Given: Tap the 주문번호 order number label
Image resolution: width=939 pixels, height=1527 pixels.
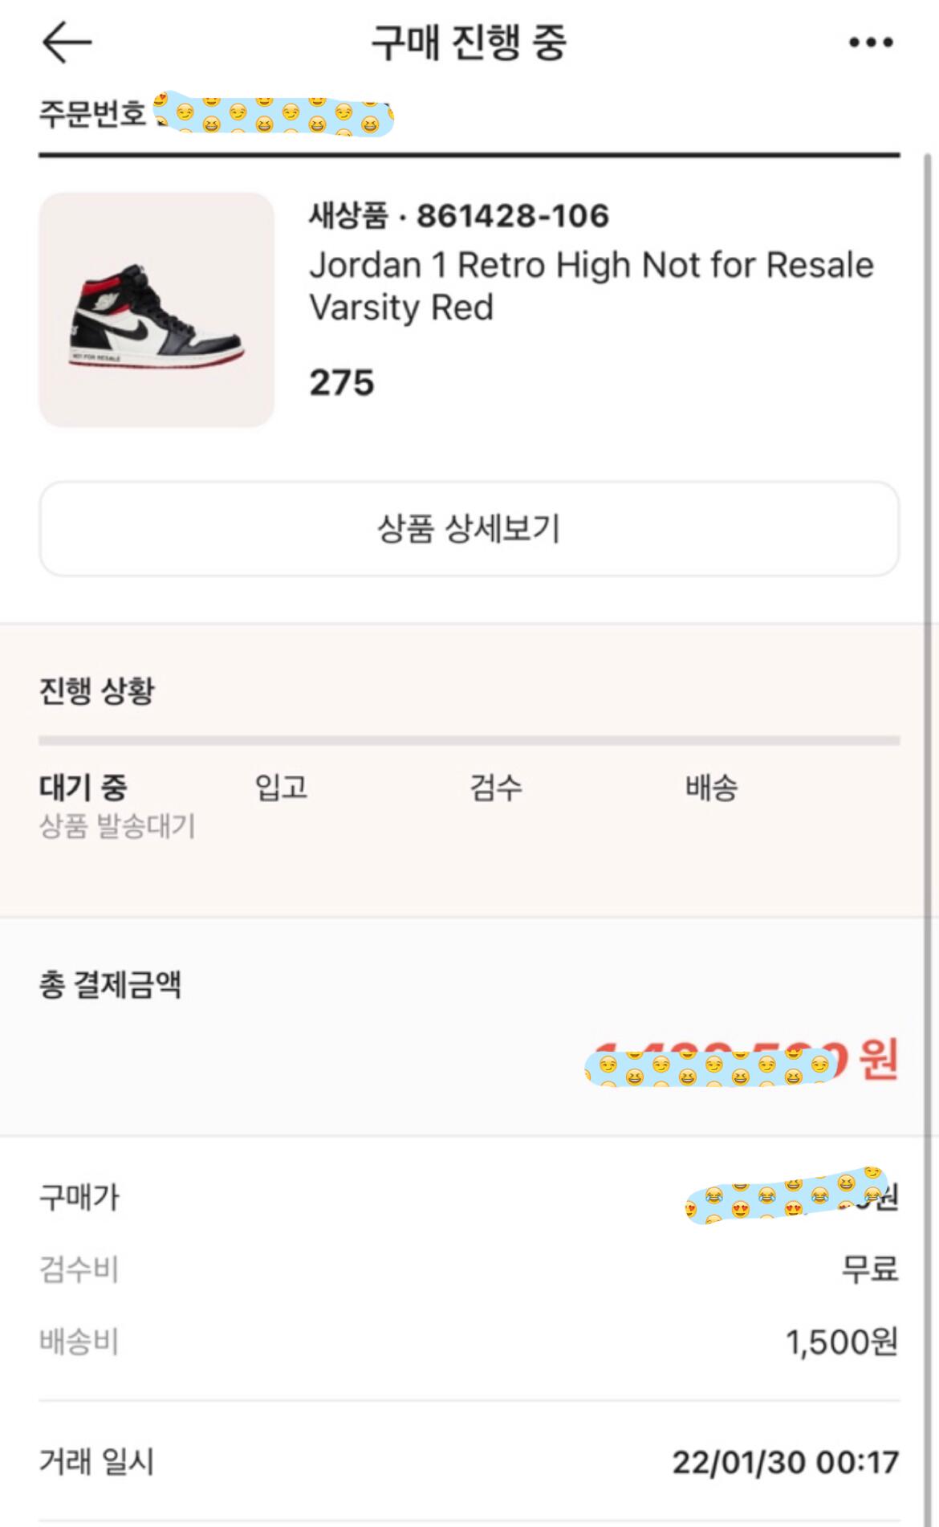Looking at the screenshot, I should (x=92, y=113).
